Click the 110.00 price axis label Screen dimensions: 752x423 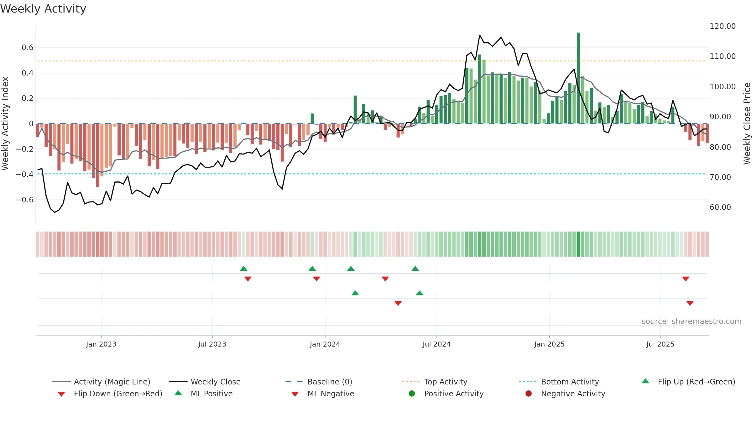pos(723,56)
